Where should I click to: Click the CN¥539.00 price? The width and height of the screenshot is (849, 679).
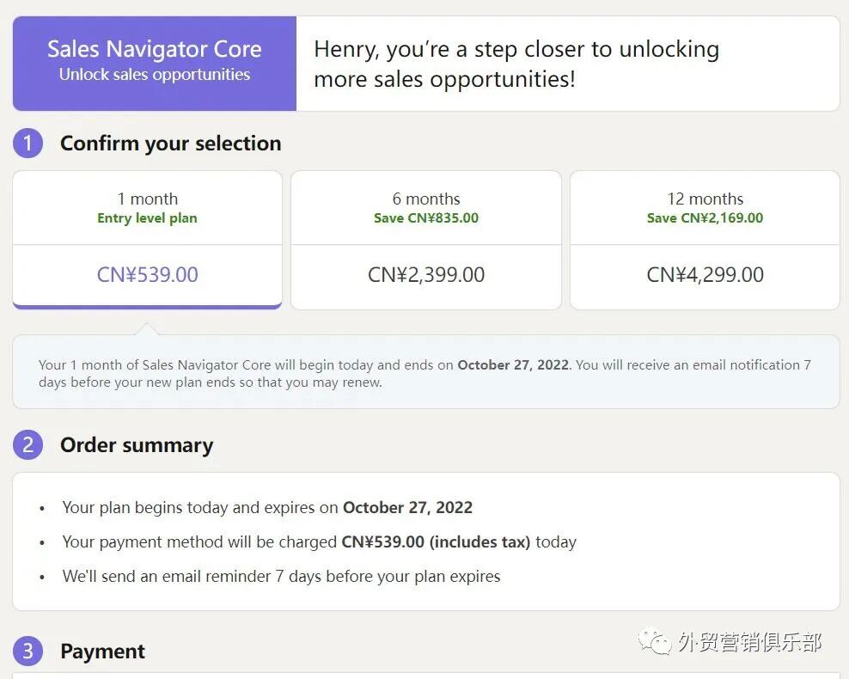coord(148,275)
